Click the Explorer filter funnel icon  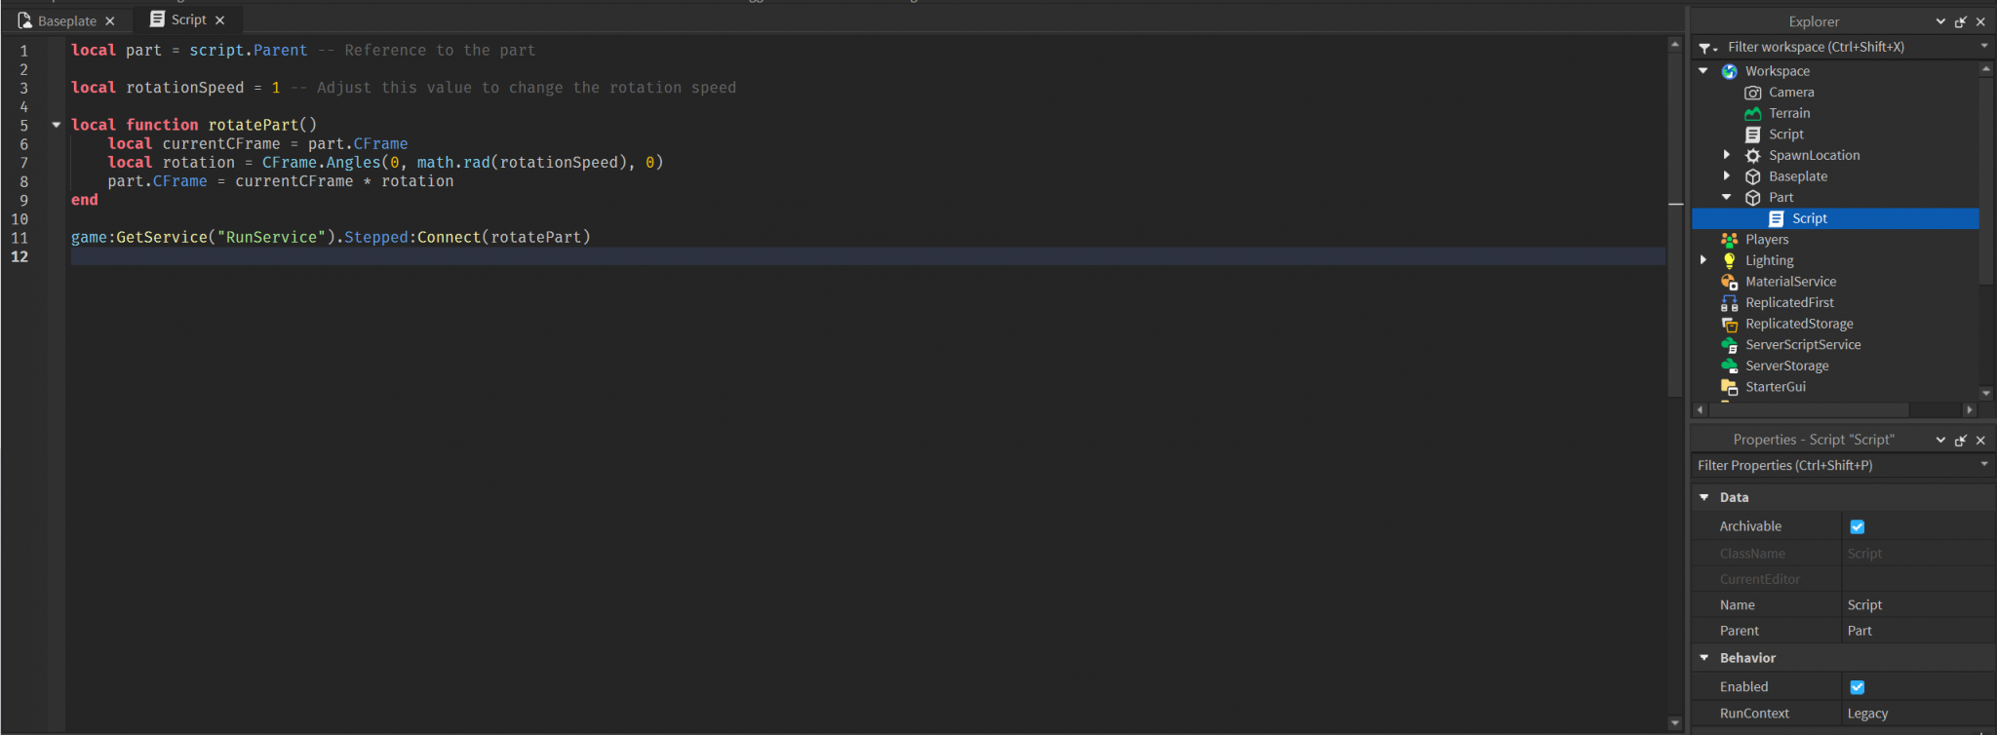tap(1705, 48)
